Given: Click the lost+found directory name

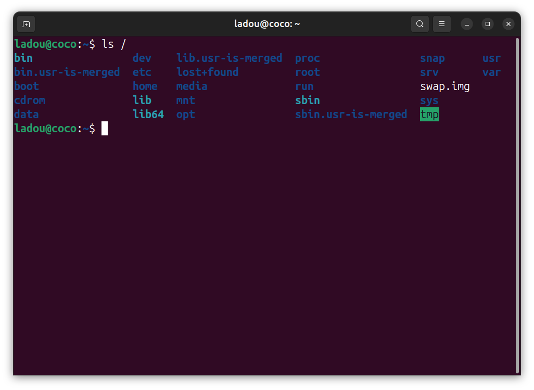Looking at the screenshot, I should (x=207, y=72).
